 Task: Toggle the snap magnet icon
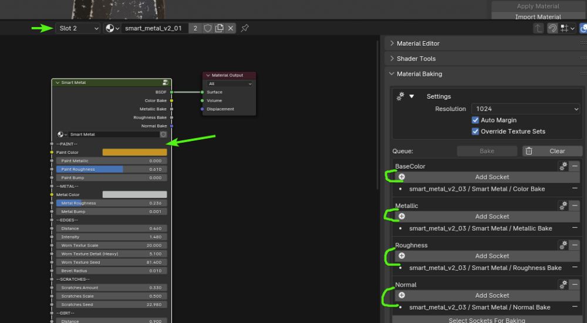click(x=552, y=28)
